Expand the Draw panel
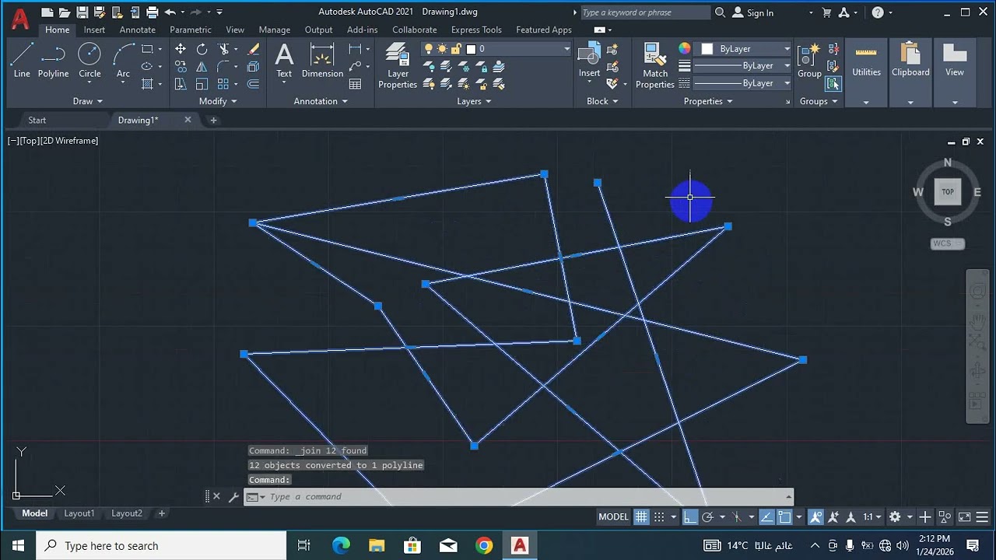 [x=87, y=101]
